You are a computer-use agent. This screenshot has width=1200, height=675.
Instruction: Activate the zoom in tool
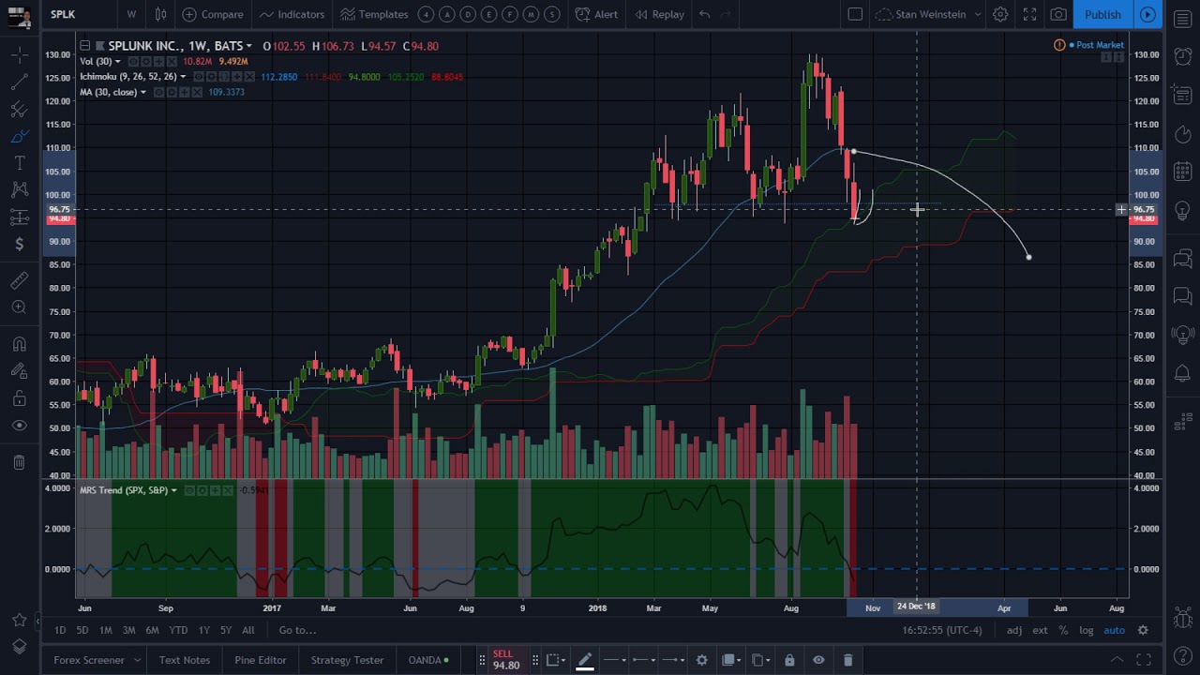pyautogui.click(x=19, y=307)
